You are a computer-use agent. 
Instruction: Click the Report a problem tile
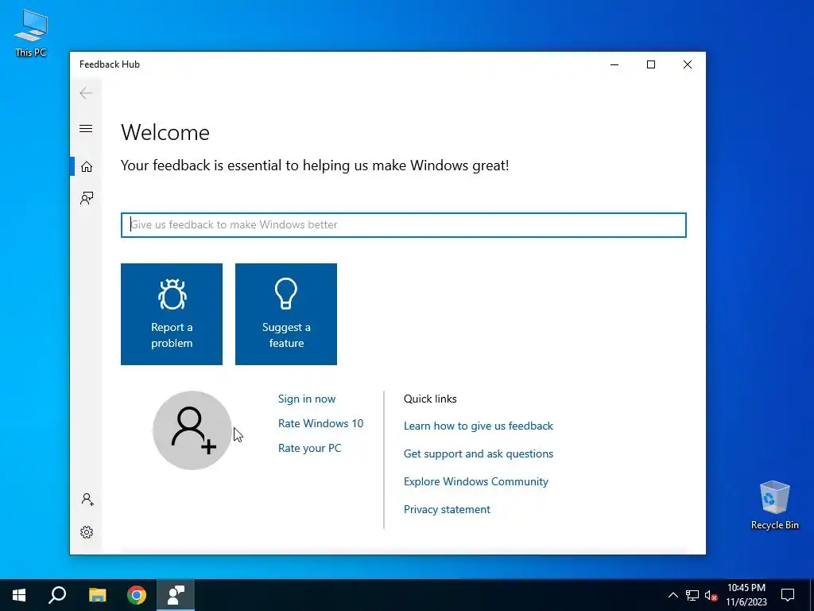point(172,314)
